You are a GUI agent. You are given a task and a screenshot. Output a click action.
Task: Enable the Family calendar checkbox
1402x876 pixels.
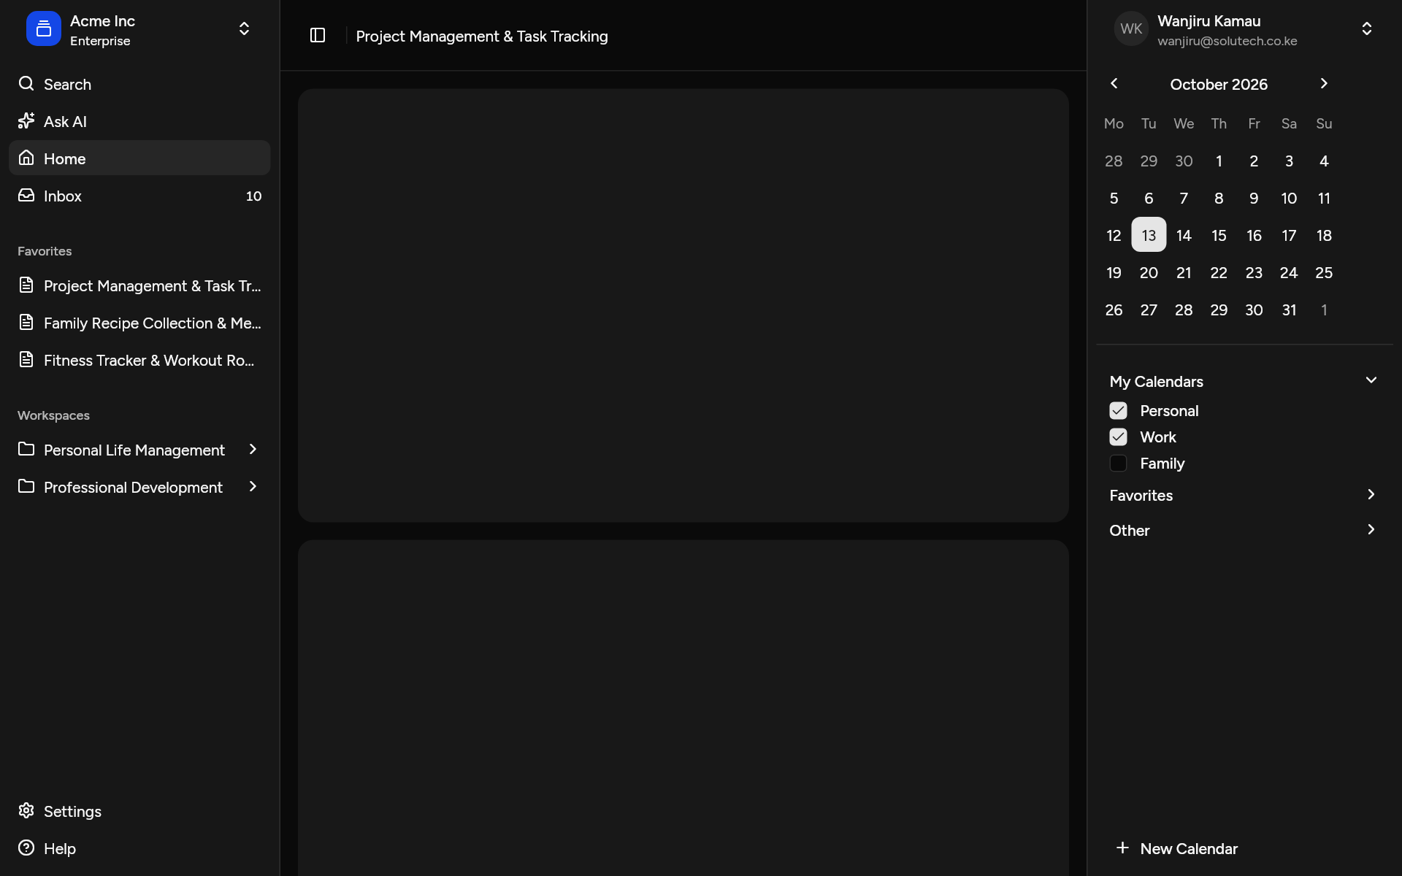1118,463
